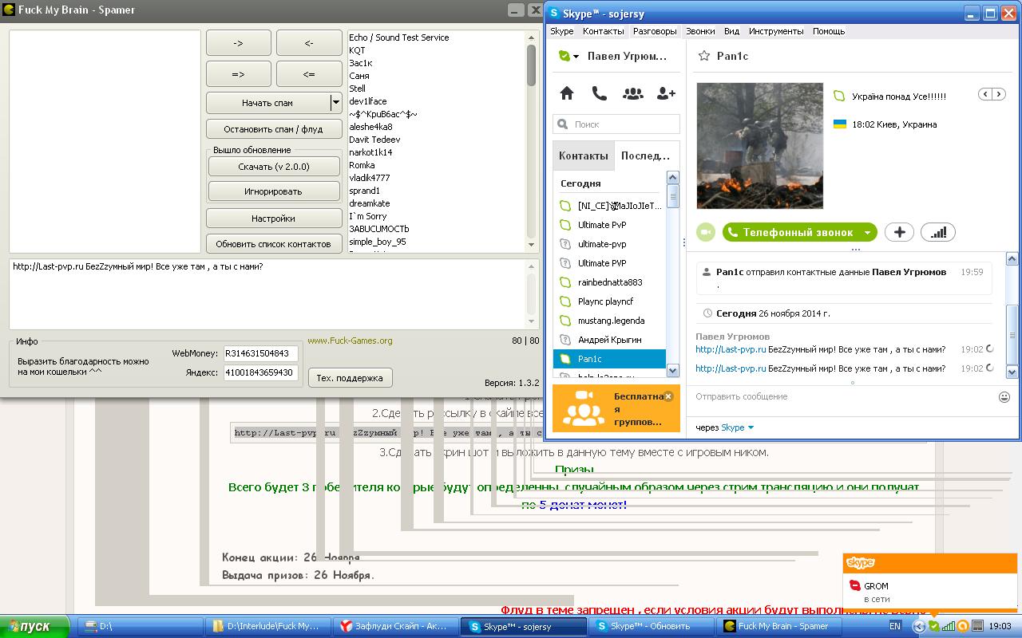Click the Начать спам button

click(268, 102)
